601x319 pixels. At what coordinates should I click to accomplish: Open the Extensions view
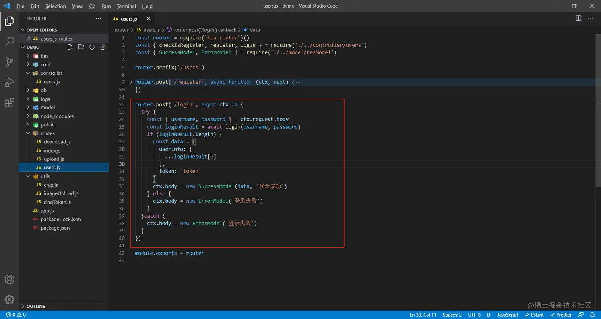9,102
